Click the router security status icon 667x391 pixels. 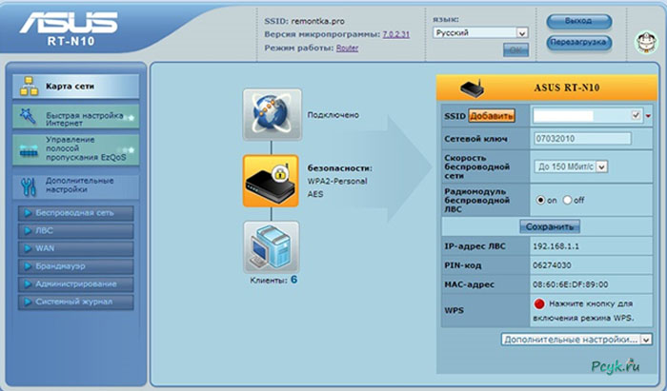(x=272, y=181)
